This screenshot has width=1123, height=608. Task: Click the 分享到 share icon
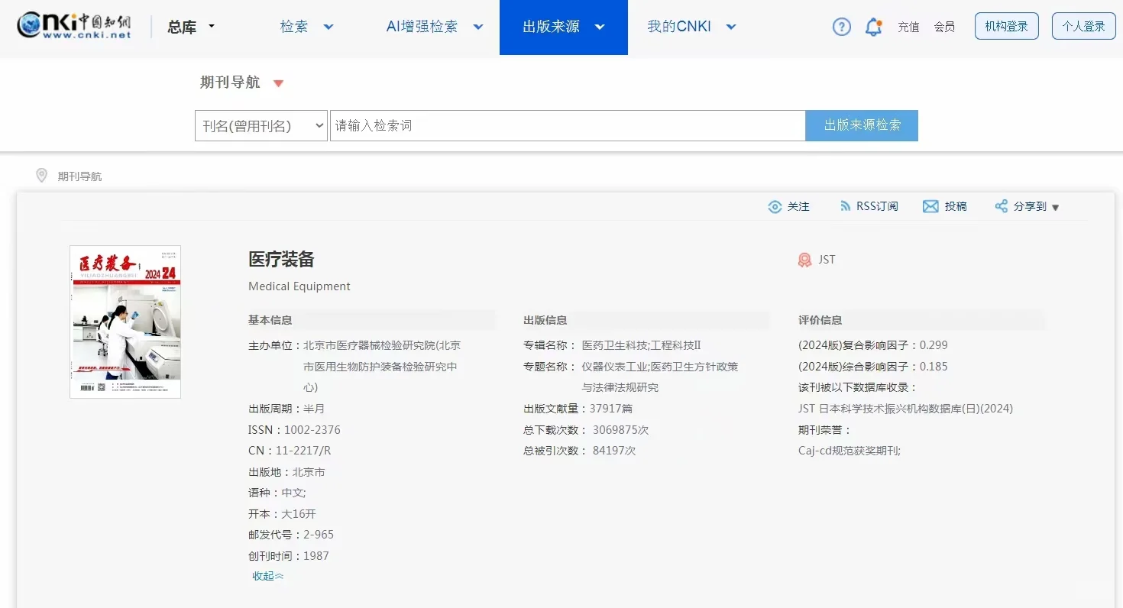1000,205
